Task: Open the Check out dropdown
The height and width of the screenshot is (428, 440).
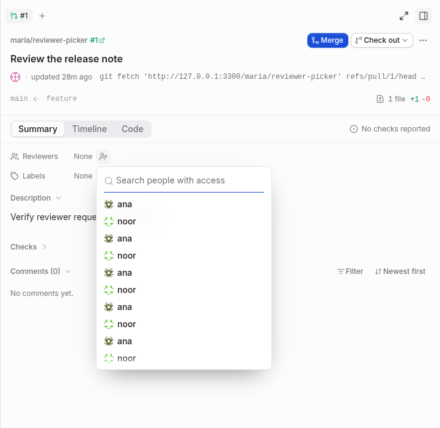Action: (381, 40)
